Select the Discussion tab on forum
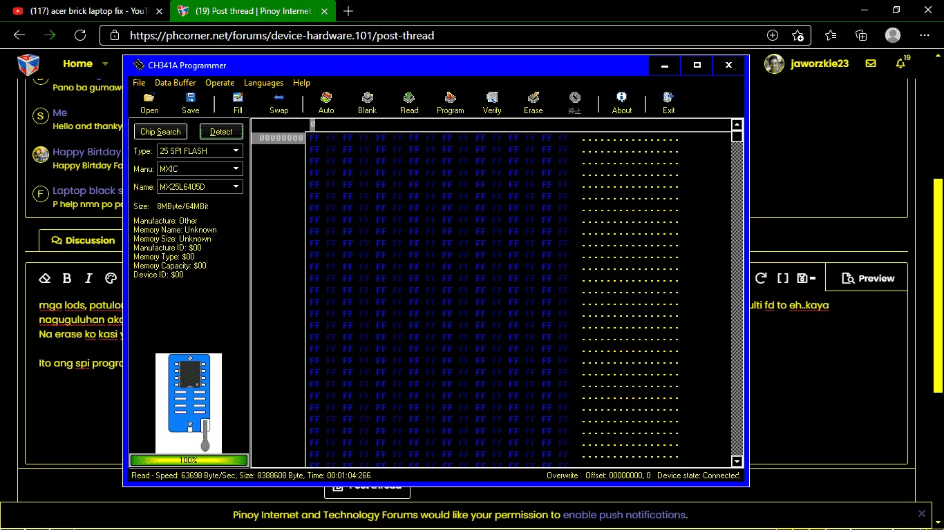Screen dimensions: 944x530 (x=83, y=240)
